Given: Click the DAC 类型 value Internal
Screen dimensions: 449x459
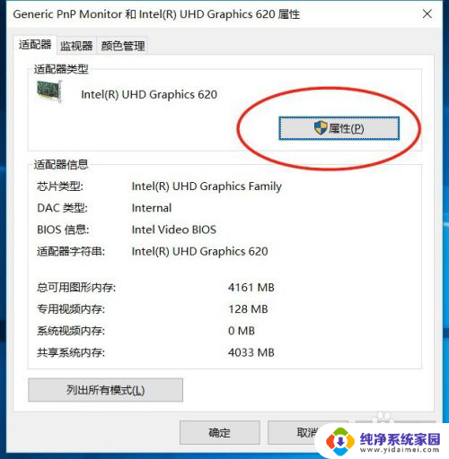Looking at the screenshot, I should pos(152,208).
